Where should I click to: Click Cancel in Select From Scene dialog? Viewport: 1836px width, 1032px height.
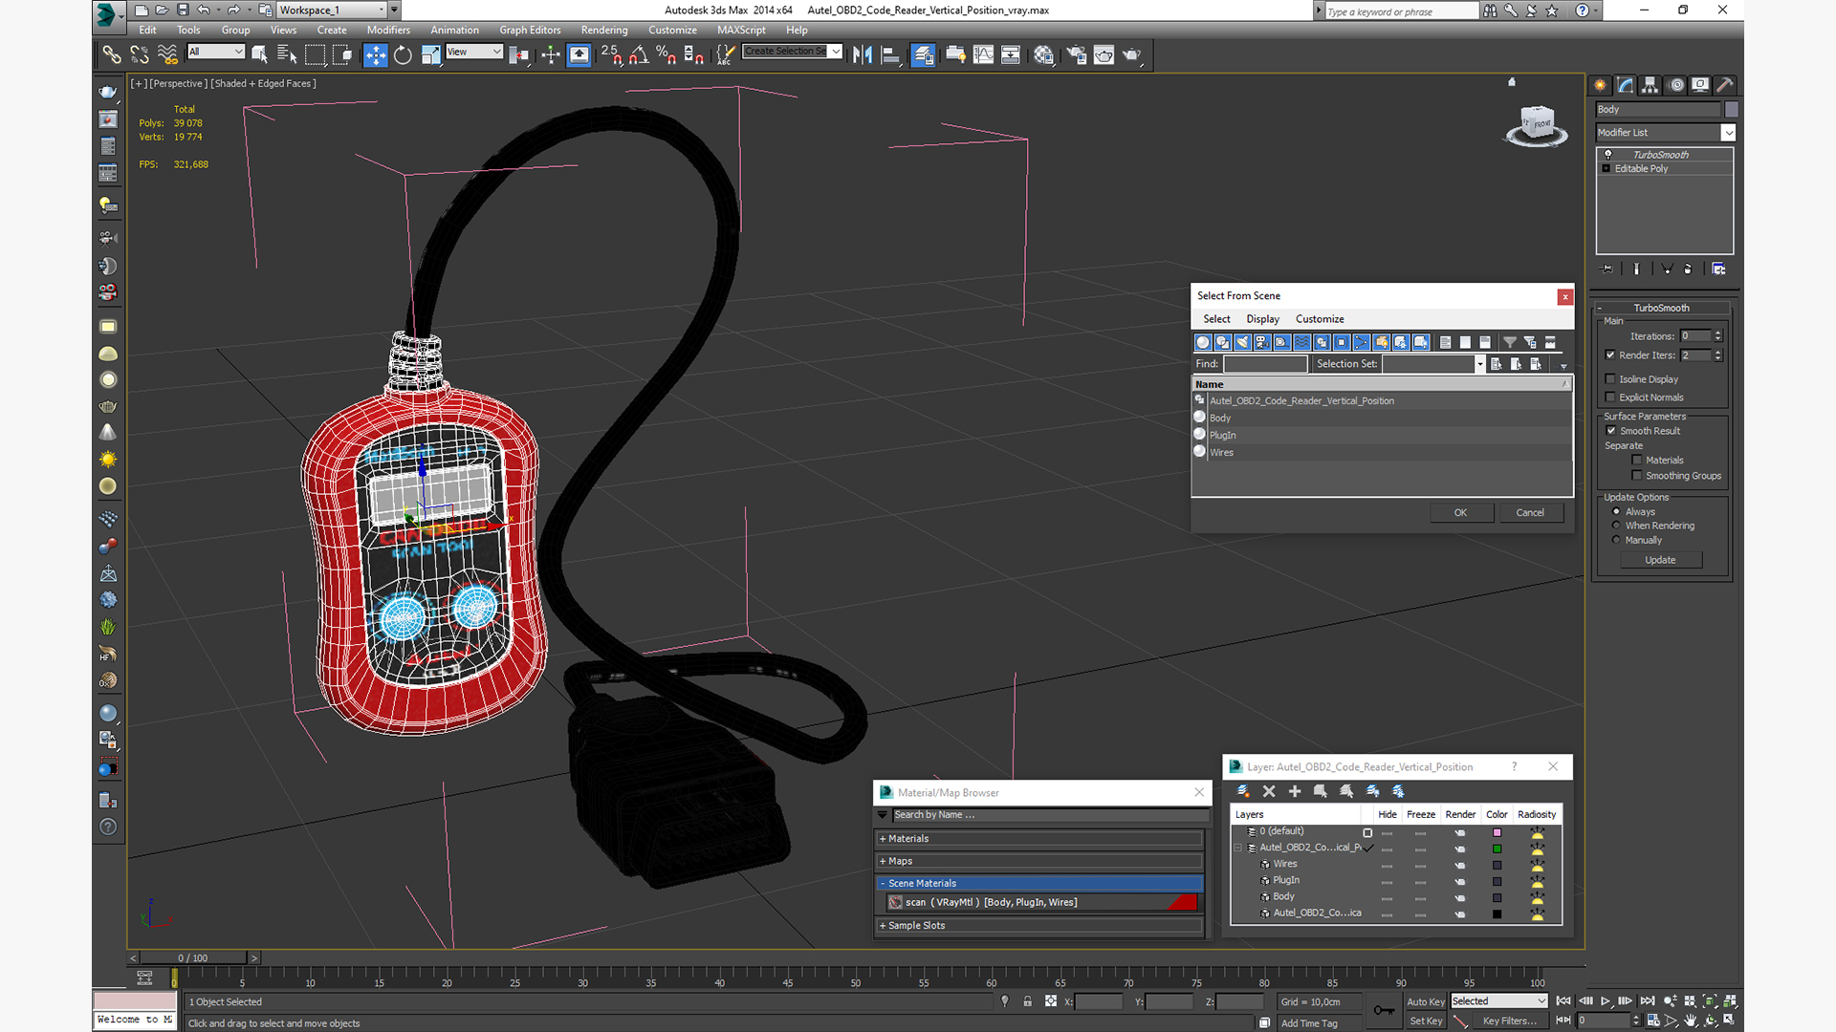tap(1530, 513)
